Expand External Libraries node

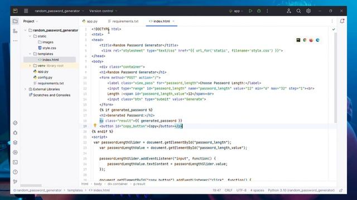click(25, 89)
